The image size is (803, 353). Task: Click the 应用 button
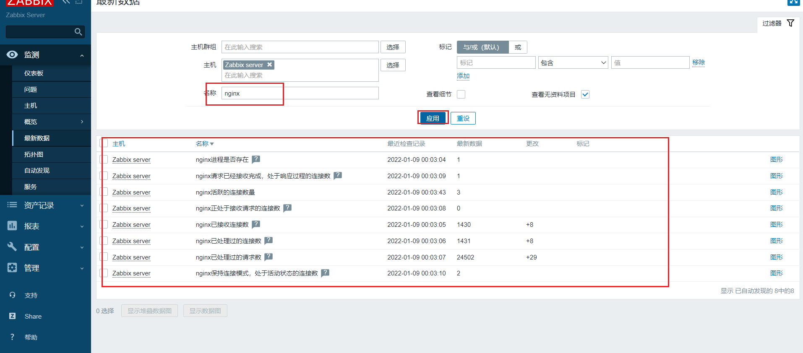click(433, 118)
